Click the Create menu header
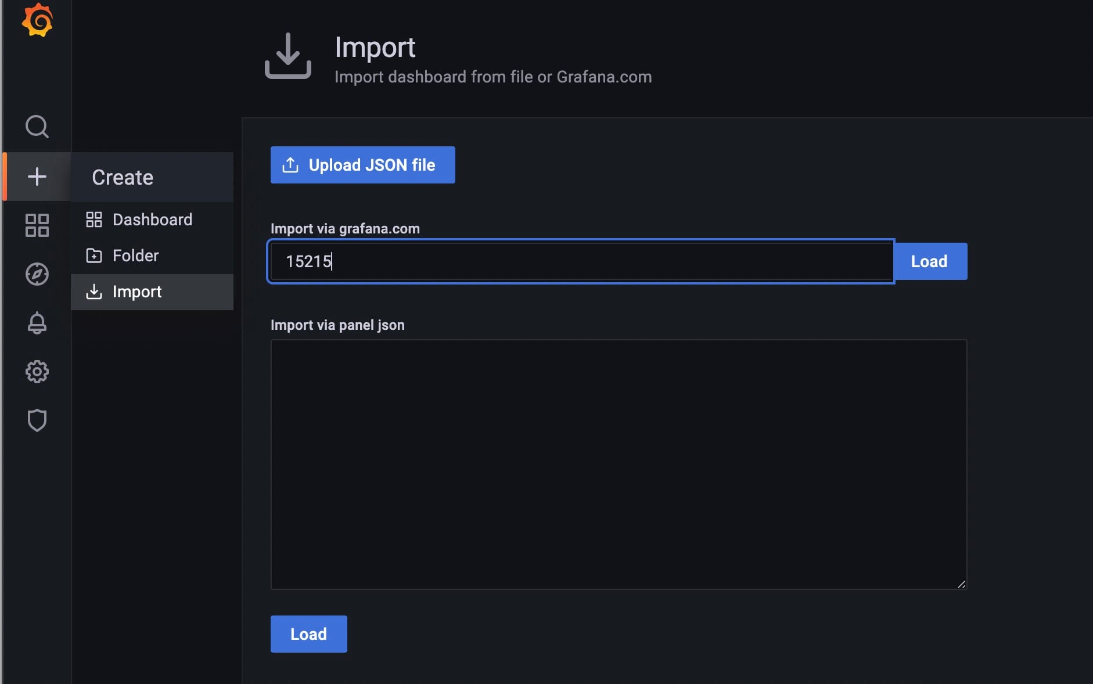Image resolution: width=1093 pixels, height=684 pixels. pyautogui.click(x=152, y=177)
